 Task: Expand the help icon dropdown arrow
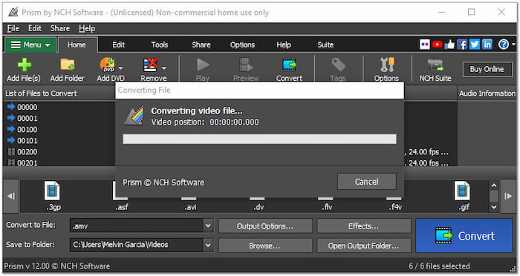(514, 44)
